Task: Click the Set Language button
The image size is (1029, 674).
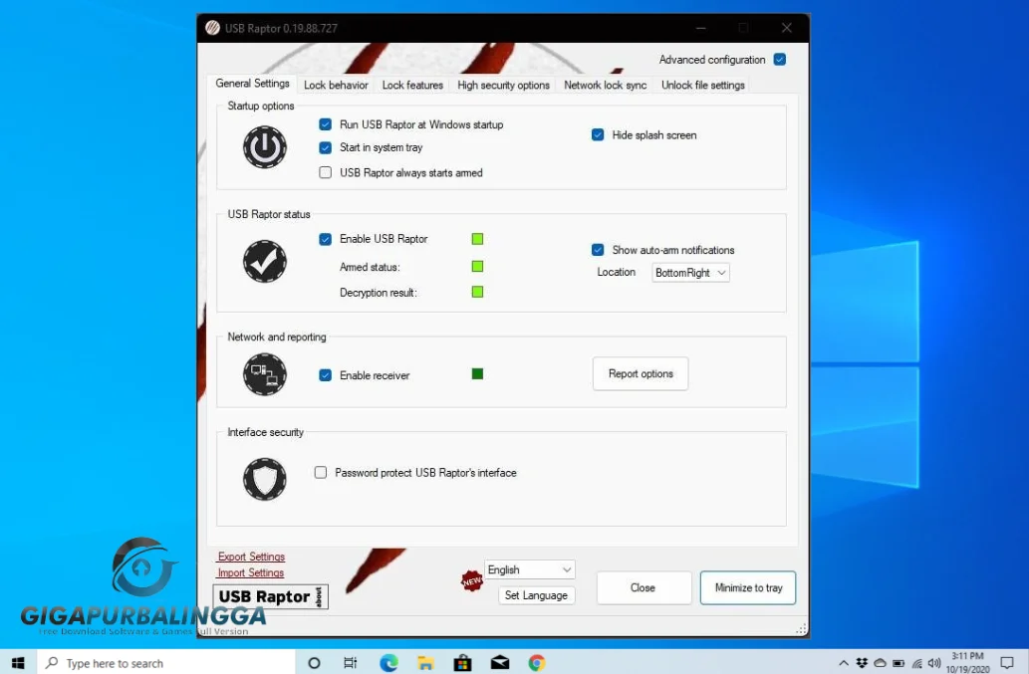Action: (x=536, y=595)
